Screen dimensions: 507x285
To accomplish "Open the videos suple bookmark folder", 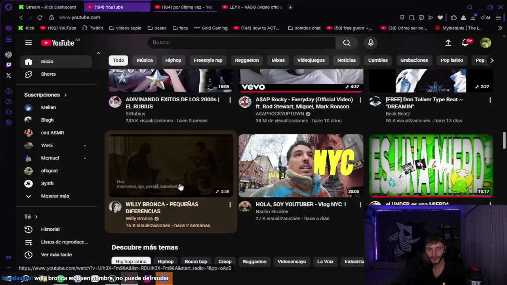I will pos(125,28).
